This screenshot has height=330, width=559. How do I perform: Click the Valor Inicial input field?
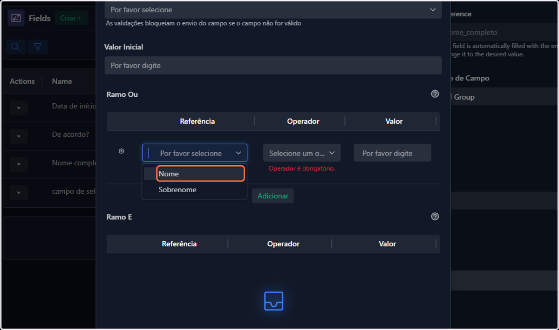click(x=273, y=66)
